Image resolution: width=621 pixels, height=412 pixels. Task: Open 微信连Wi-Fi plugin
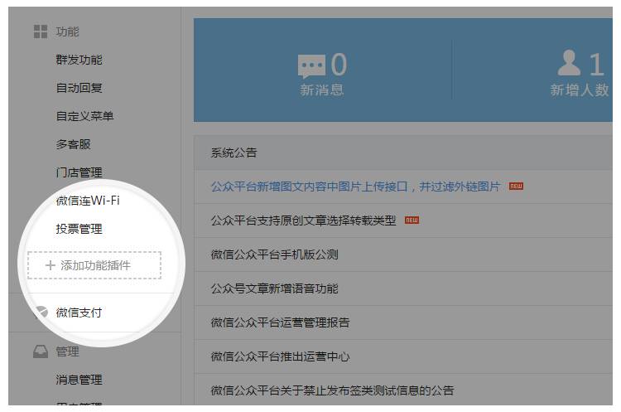point(89,201)
